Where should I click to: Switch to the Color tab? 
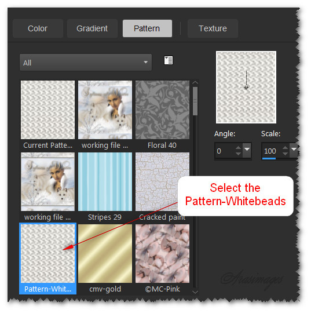(38, 28)
